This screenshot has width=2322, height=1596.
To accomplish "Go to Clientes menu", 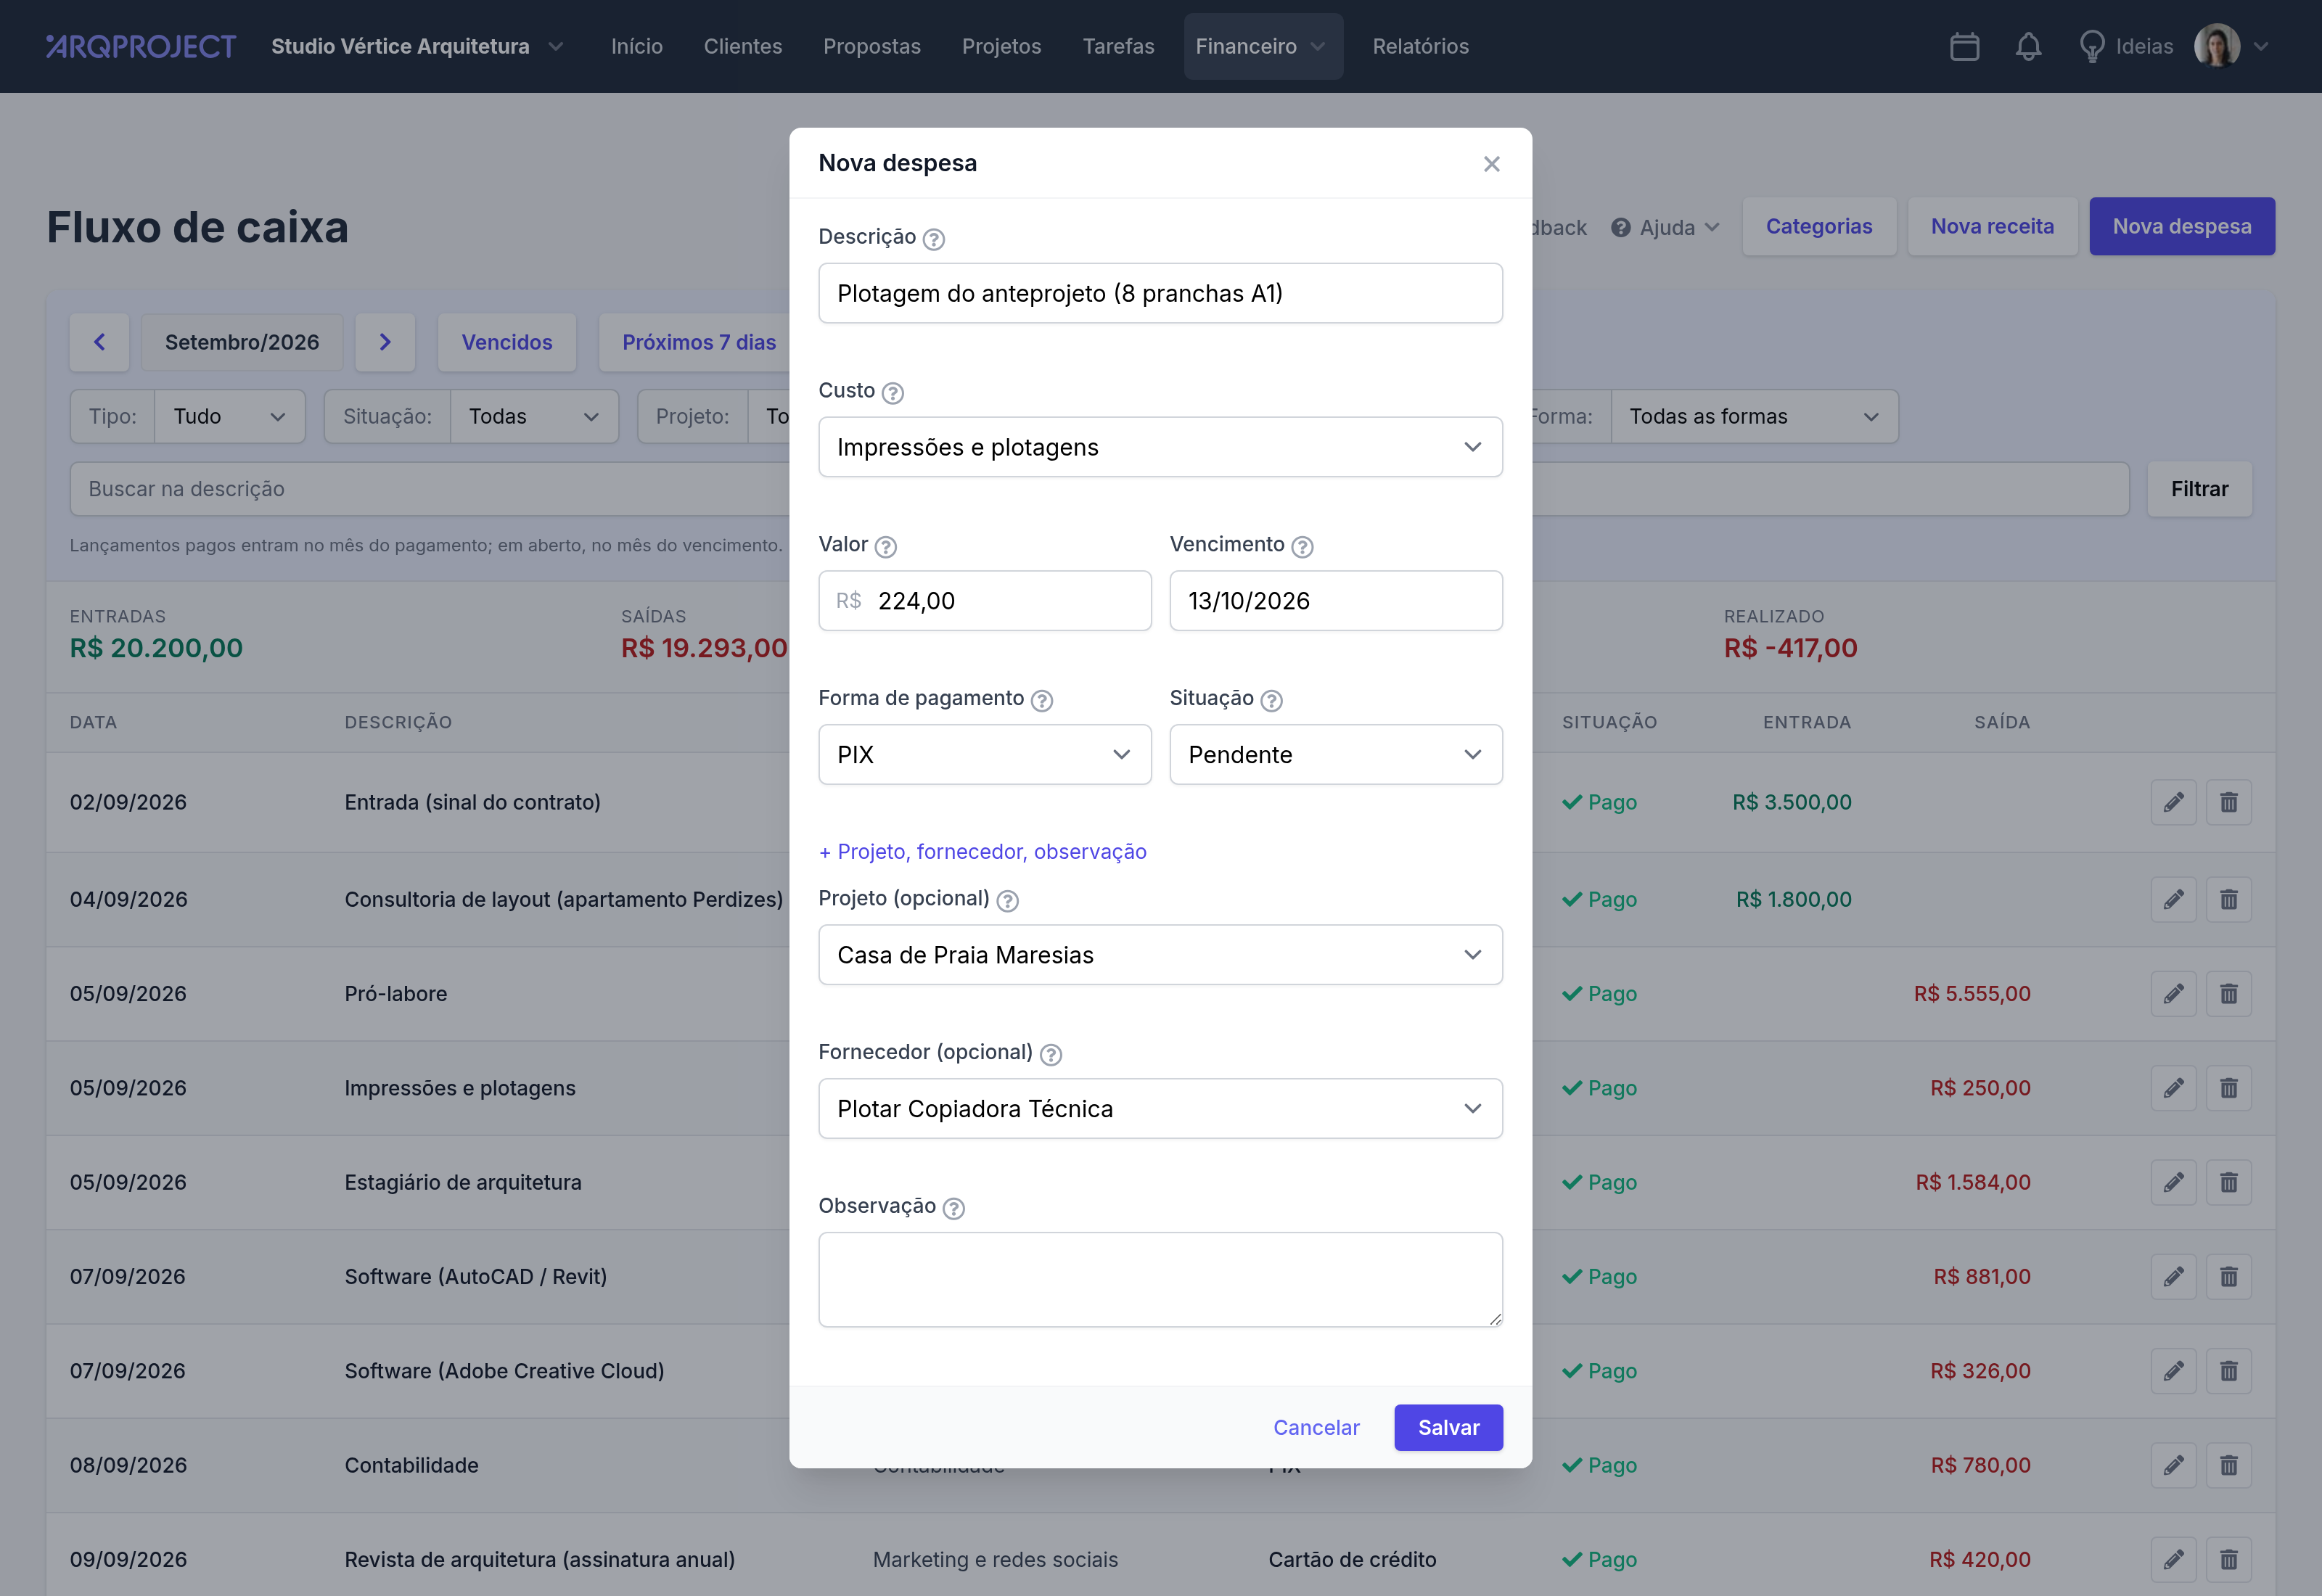I will (x=742, y=47).
